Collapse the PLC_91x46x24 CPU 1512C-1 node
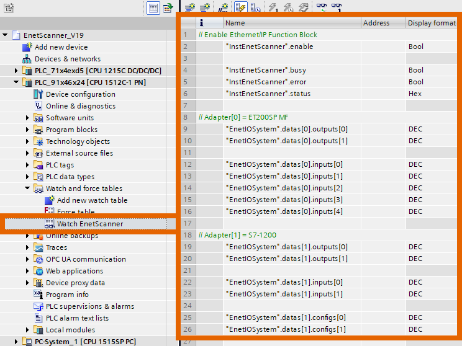This screenshot has width=462, height=346. 16,82
